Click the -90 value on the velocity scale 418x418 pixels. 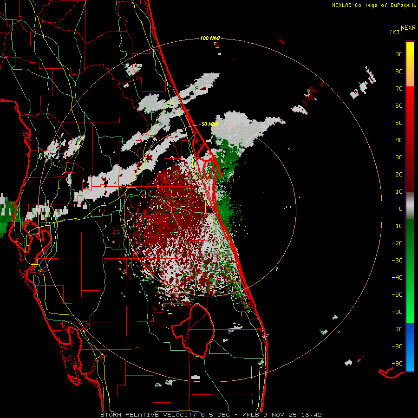(397, 364)
